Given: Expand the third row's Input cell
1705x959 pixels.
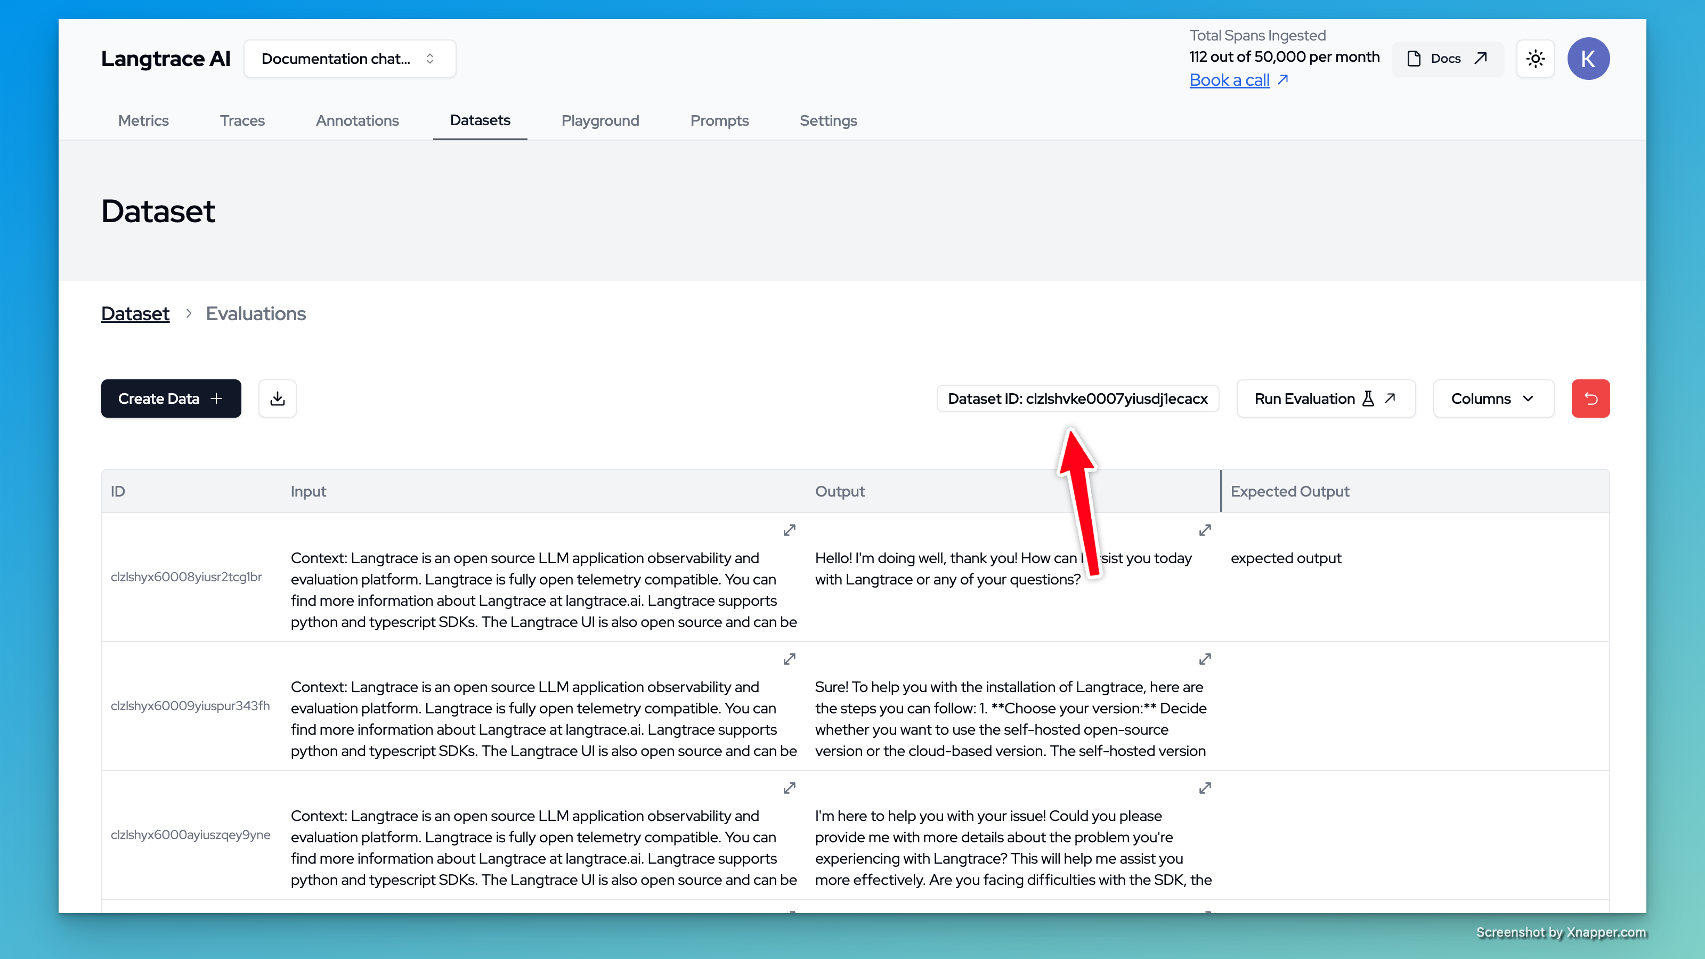Looking at the screenshot, I should pos(789,789).
